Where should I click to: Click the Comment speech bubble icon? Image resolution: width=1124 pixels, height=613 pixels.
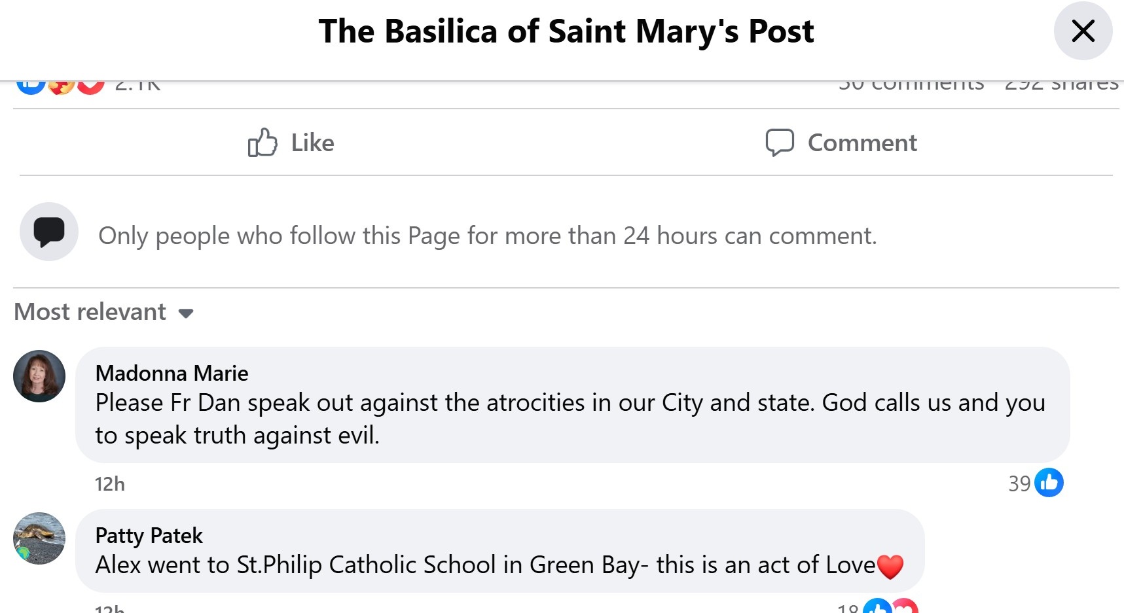780,142
